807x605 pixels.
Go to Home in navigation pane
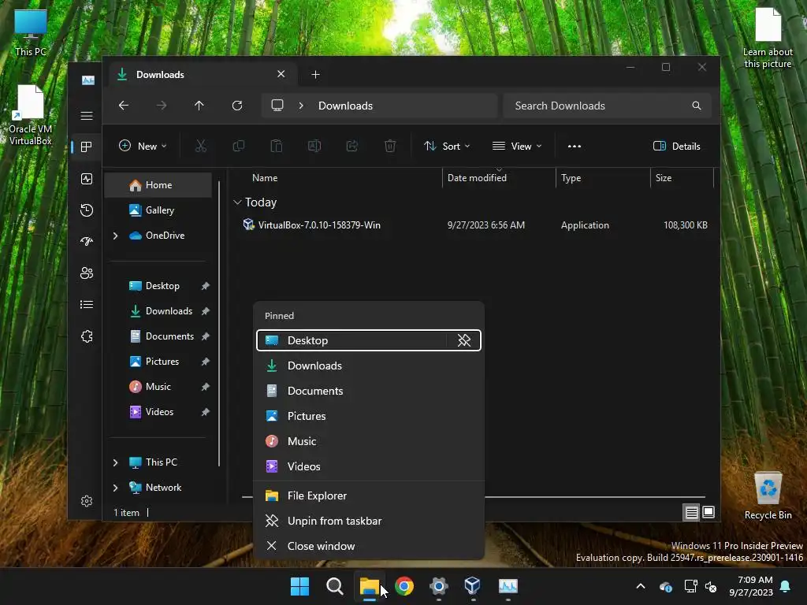click(158, 185)
